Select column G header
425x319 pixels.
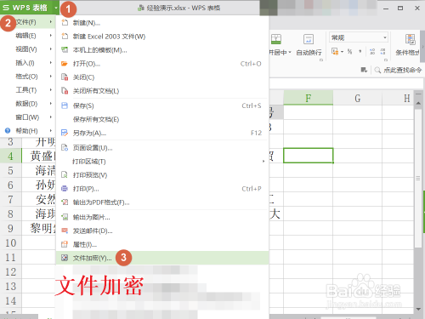[358, 98]
